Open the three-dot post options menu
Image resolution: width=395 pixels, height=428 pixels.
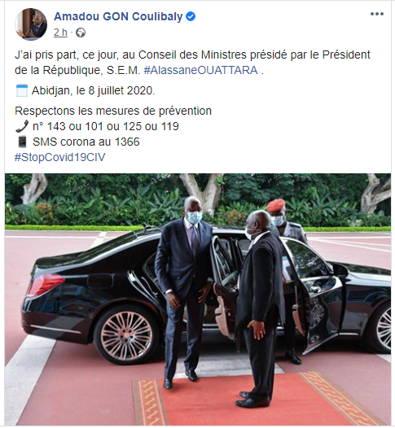377,14
